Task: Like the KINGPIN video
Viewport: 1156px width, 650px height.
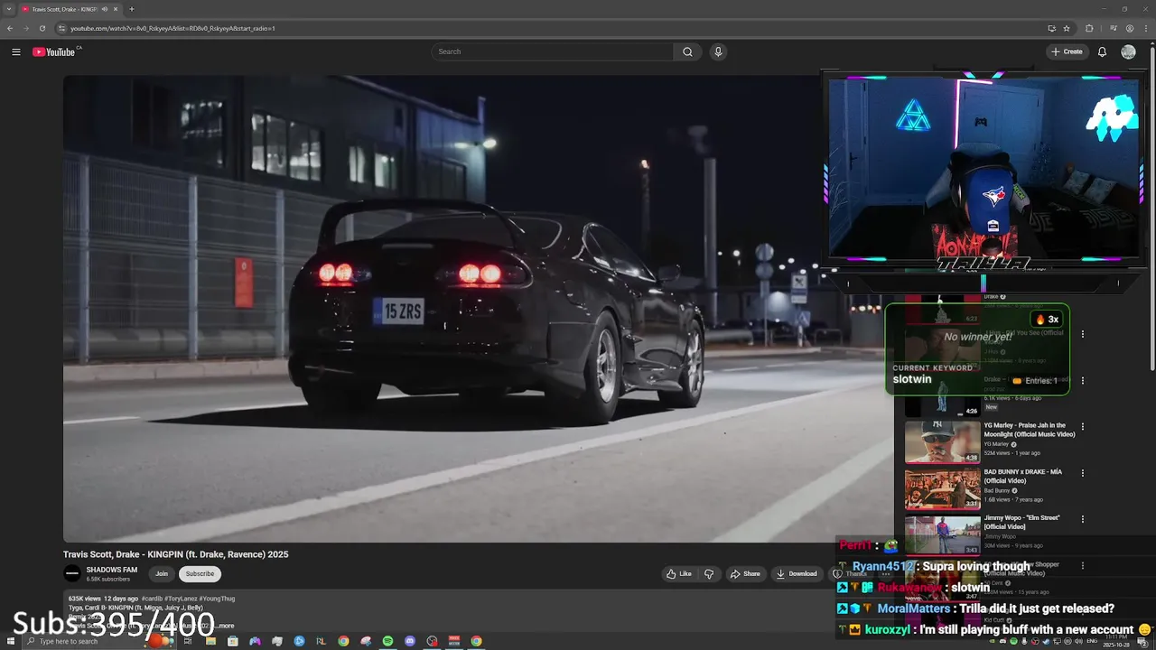Action: [x=679, y=573]
